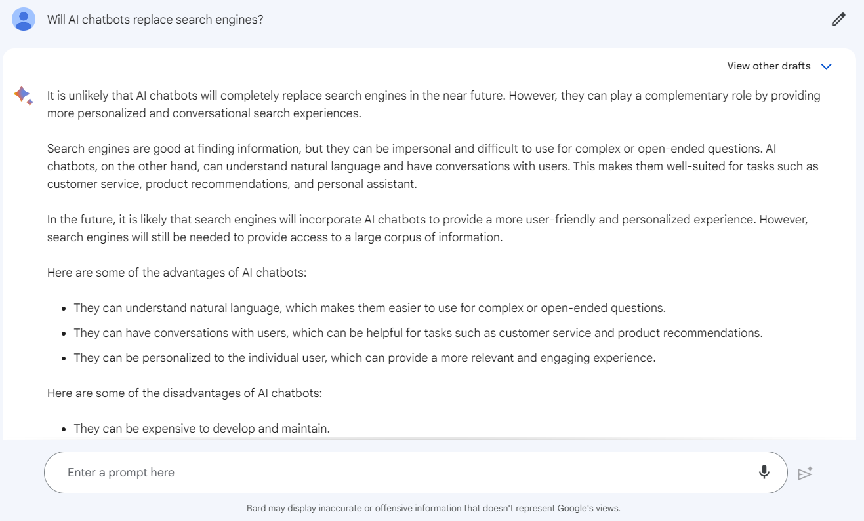Expand the View other drafts chevron

tap(826, 66)
